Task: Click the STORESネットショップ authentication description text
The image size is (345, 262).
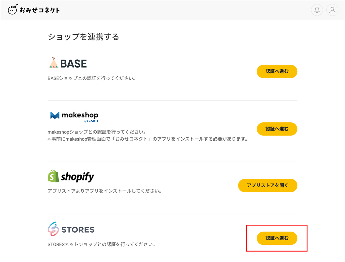Action: coord(101,244)
